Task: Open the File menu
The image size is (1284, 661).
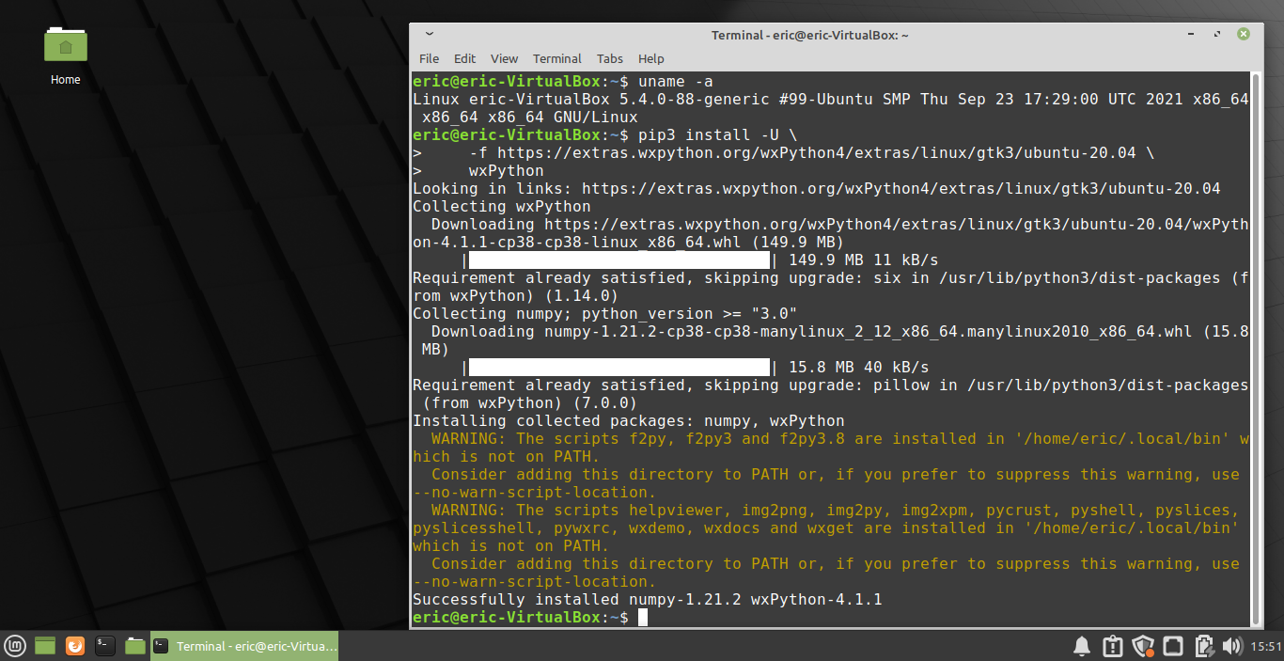Action: [x=429, y=58]
